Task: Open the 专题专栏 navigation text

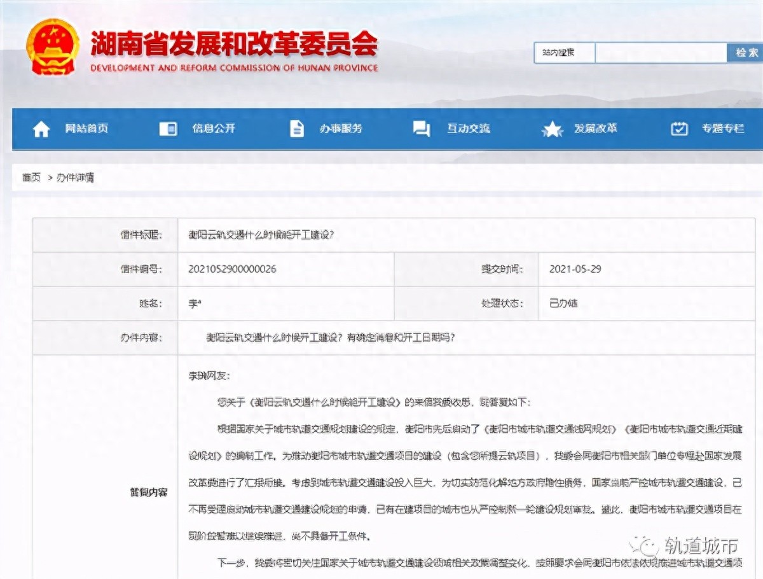Action: click(723, 129)
